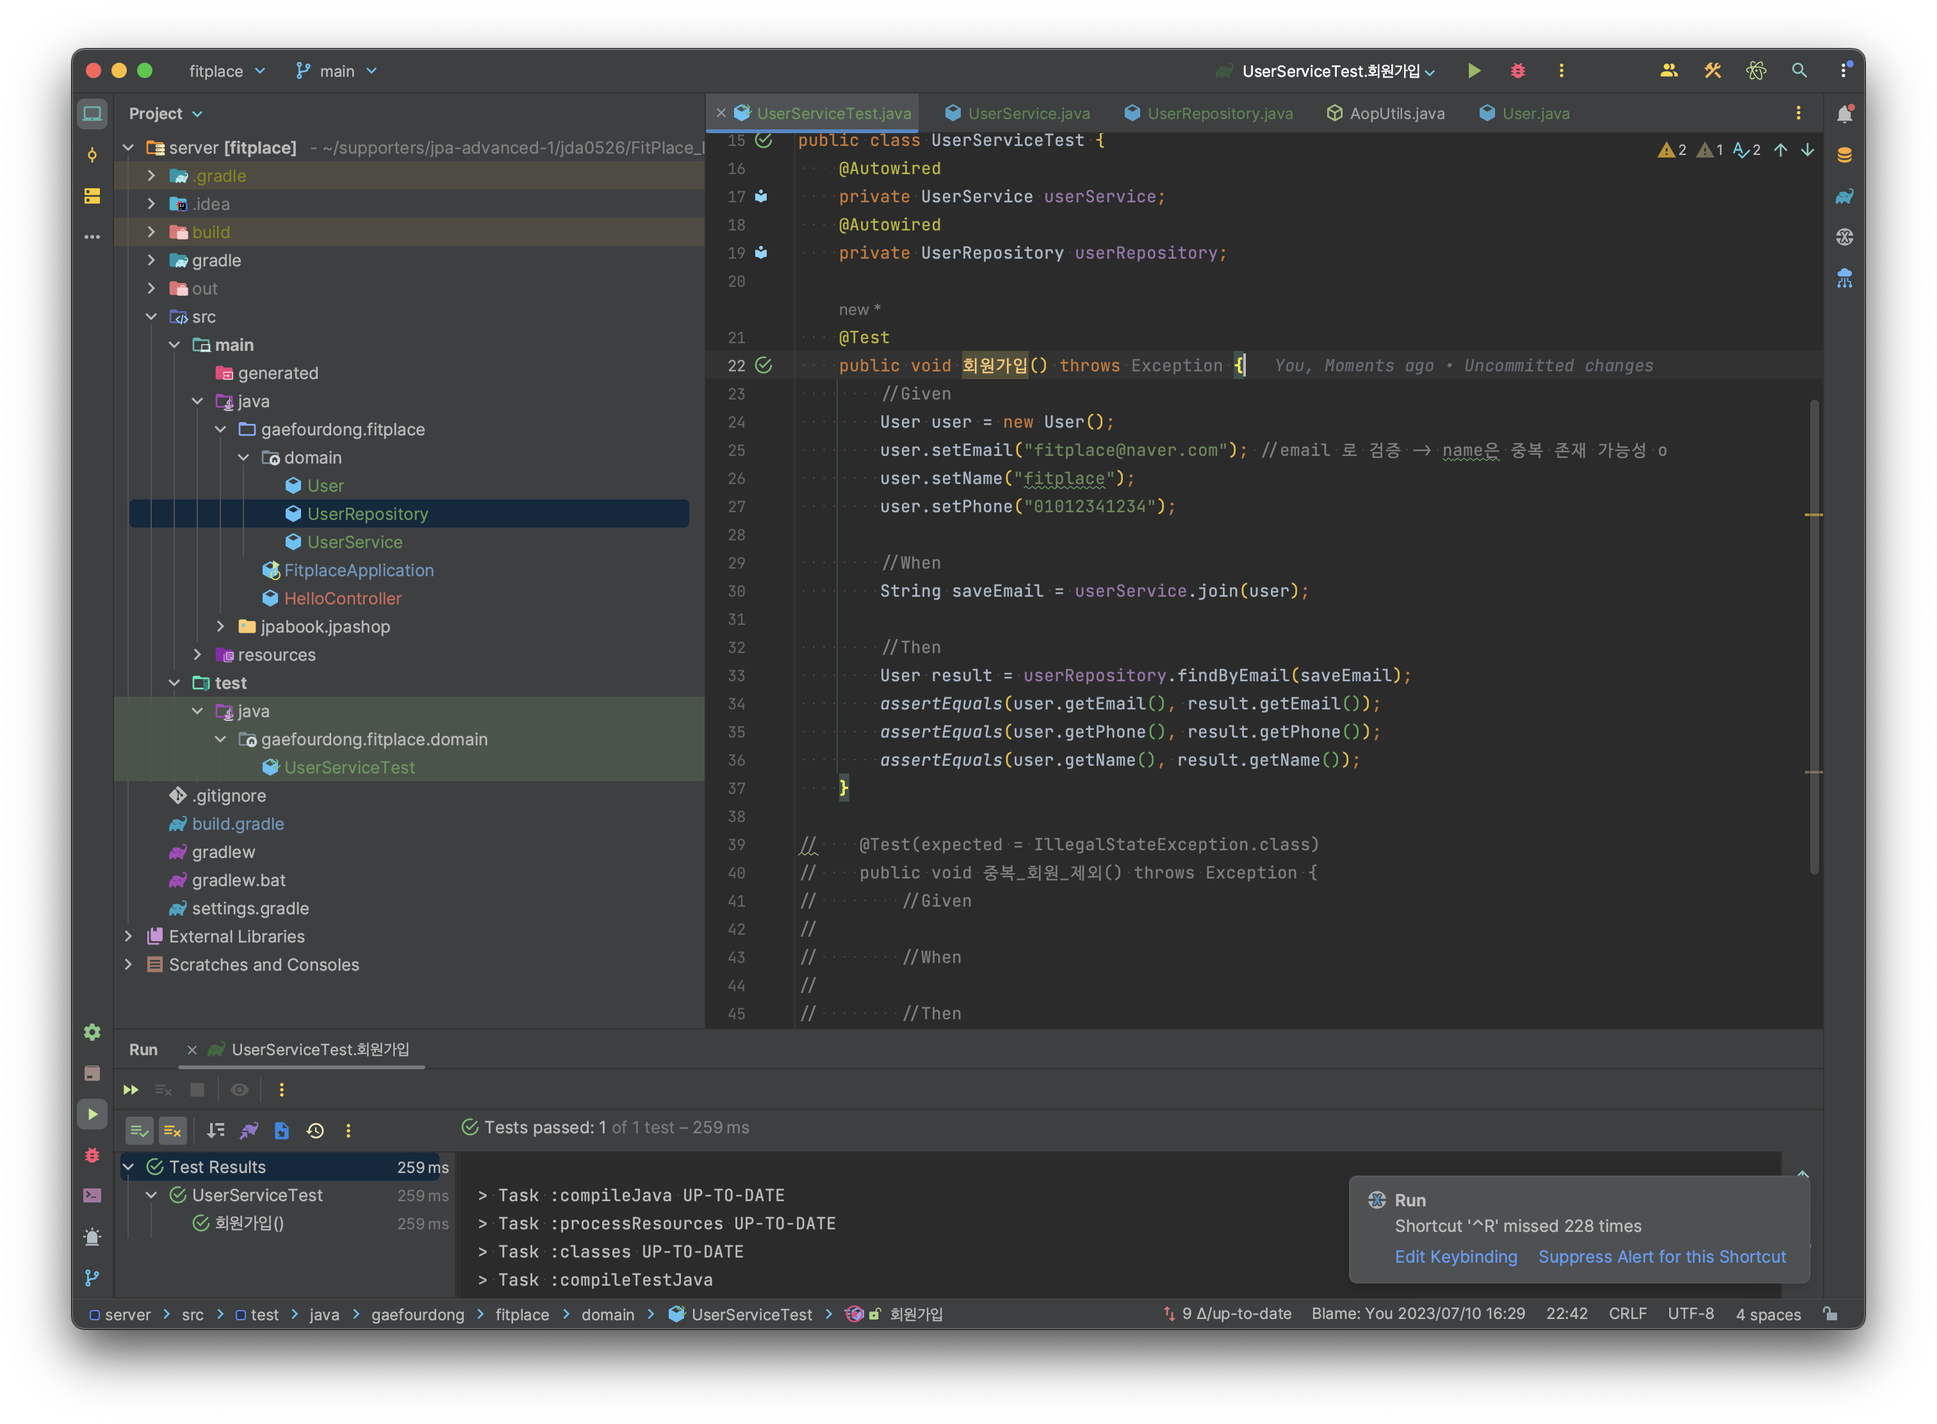1937x1424 pixels.
Task: Open the cloud Endpoints tool window
Action: click(1844, 279)
